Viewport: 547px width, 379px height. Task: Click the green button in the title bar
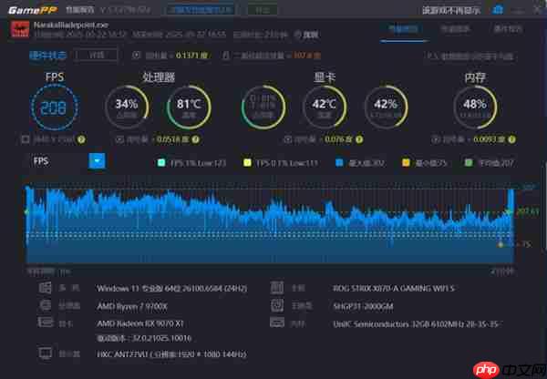[x=263, y=10]
